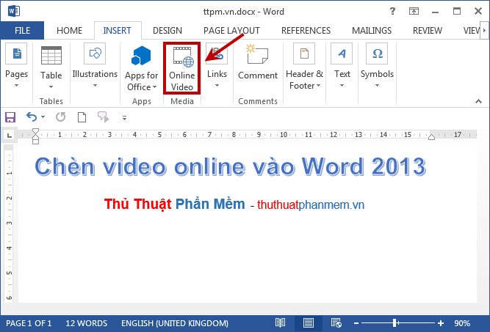Click the Online Video button
This screenshot has width=490, height=332.
click(181, 68)
